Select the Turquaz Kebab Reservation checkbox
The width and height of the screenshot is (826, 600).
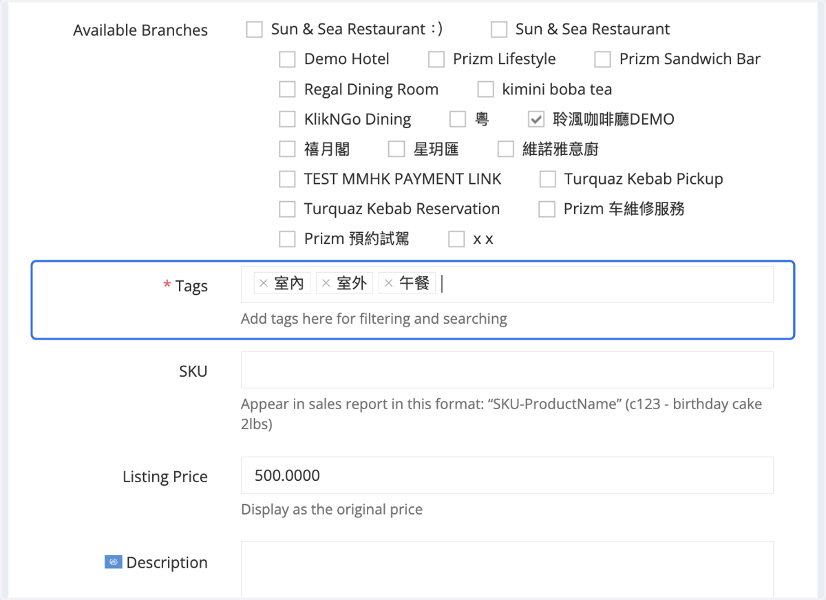coord(287,209)
